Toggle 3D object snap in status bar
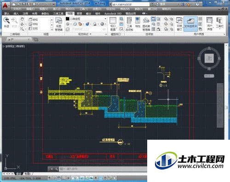Viewport: 230px width, 182px height. 78,178
